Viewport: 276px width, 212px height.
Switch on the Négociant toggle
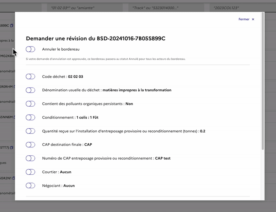coord(30,185)
